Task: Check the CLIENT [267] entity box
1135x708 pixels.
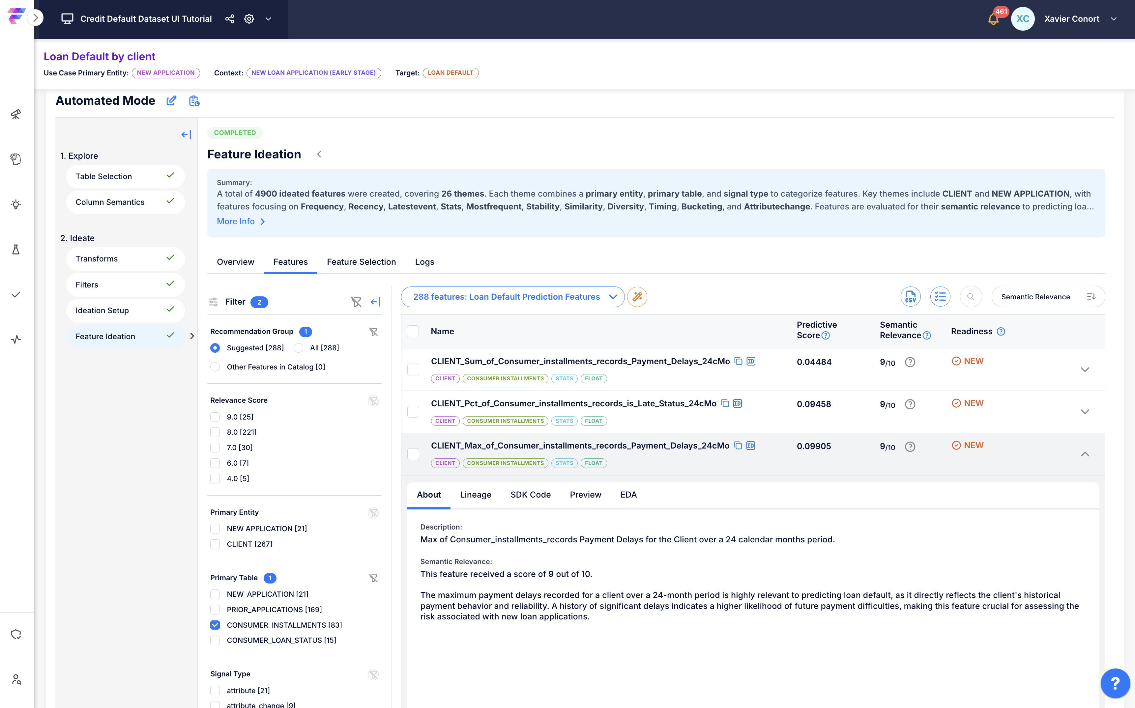Action: click(215, 544)
